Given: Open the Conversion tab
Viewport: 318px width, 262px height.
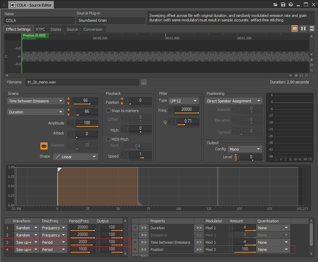Looking at the screenshot, I should [93, 29].
